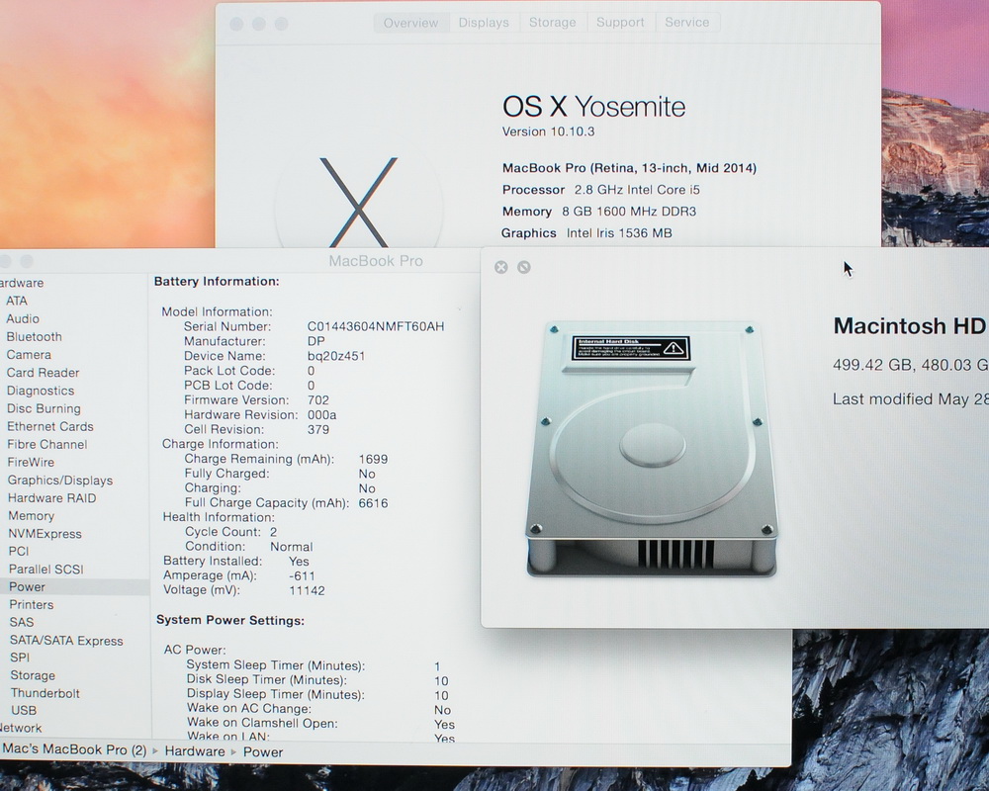Viewport: 989px width, 791px height.
Task: Click Full Charge Capacity value 6616
Action: tap(374, 503)
